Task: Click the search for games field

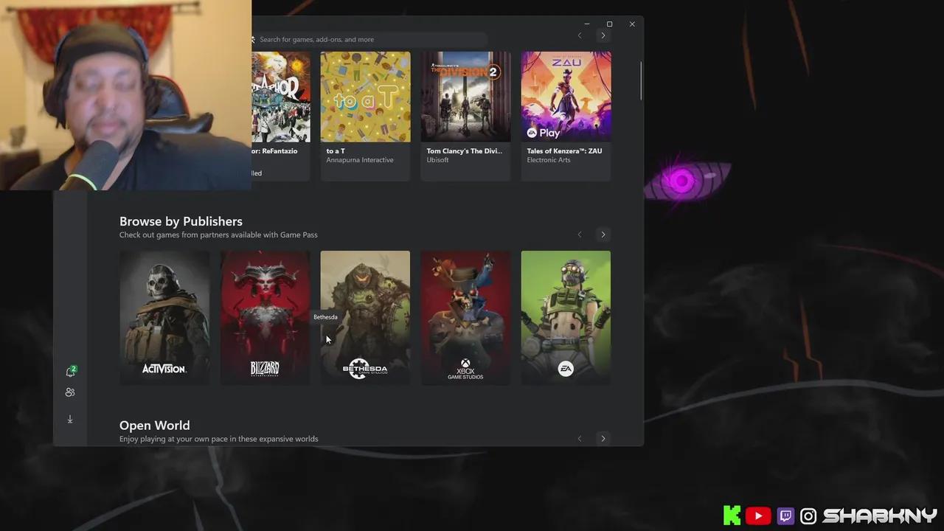Action: [369, 39]
